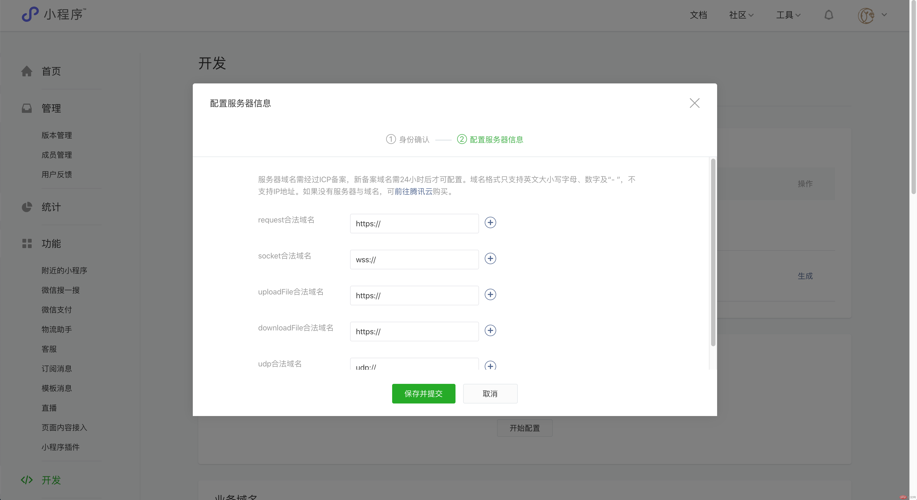The width and height of the screenshot is (917, 500).
Task: Click the 取消 button
Action: [490, 393]
